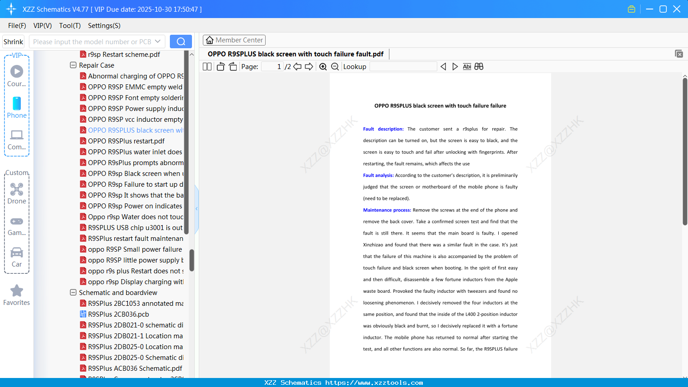The image size is (688, 387).
Task: Open the VIP(V) menu
Action: point(42,26)
